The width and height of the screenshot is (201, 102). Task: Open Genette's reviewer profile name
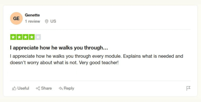[x=32, y=15]
